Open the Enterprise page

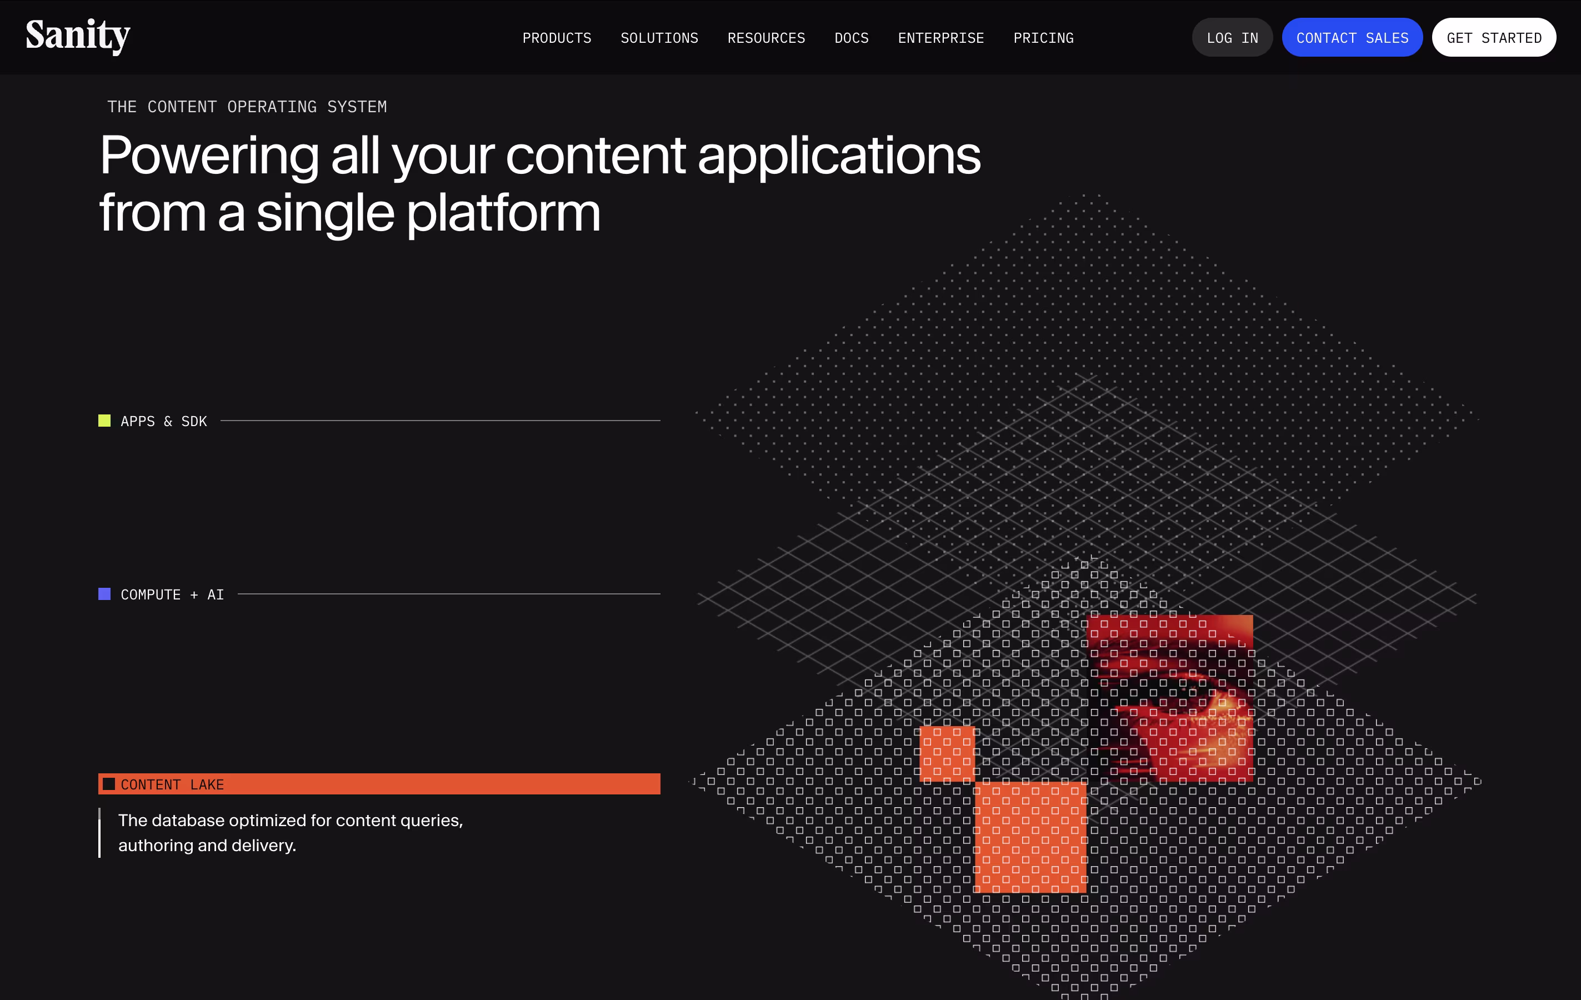[x=940, y=38]
